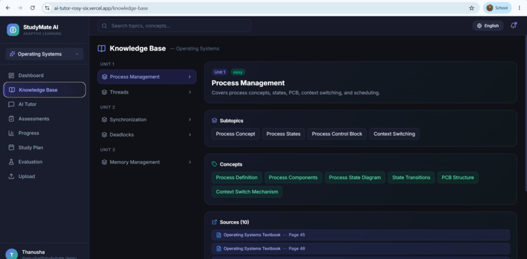Viewport: 527px width, 259px height.
Task: Click the Knowledge Base book icon in sidebar
Action: pos(12,90)
